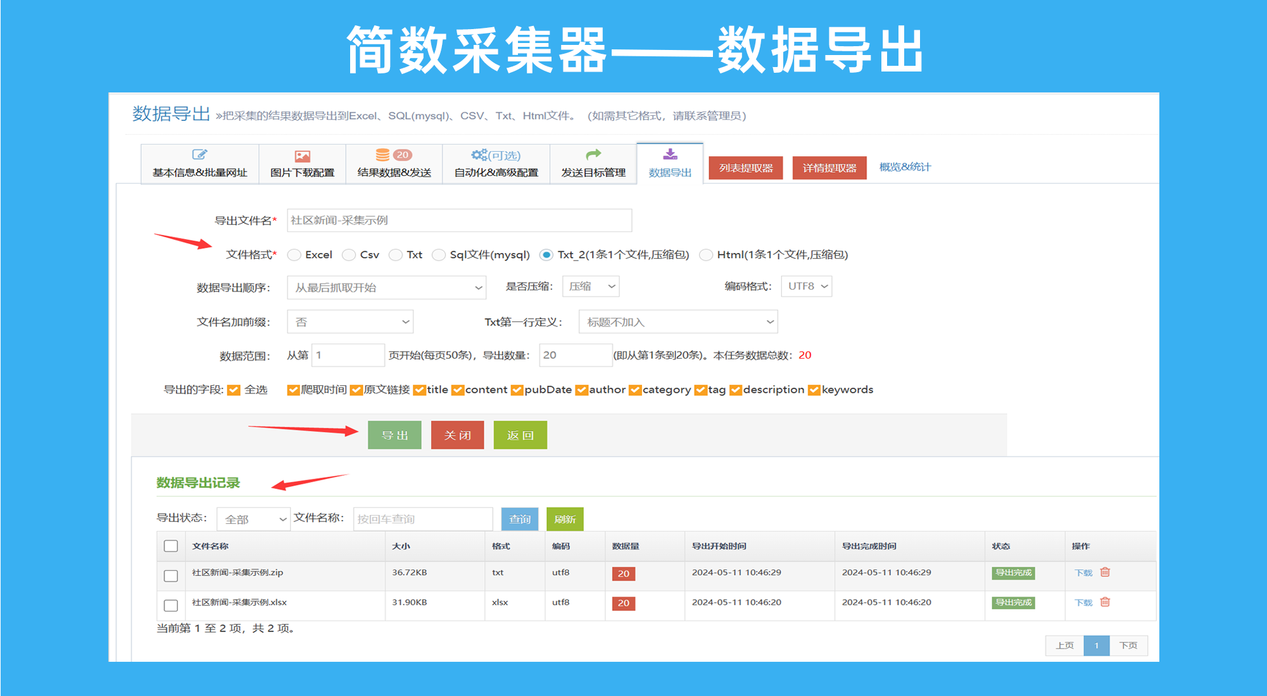Click the 返回 button
This screenshot has width=1267, height=696.
point(520,435)
